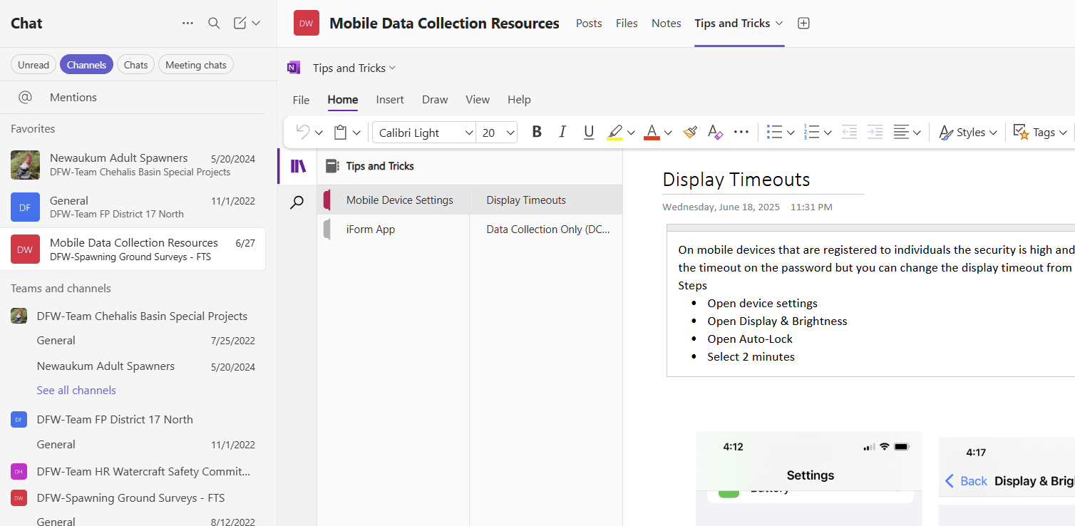This screenshot has width=1075, height=526.
Task: Open the chat more options ellipsis
Action: tap(187, 24)
